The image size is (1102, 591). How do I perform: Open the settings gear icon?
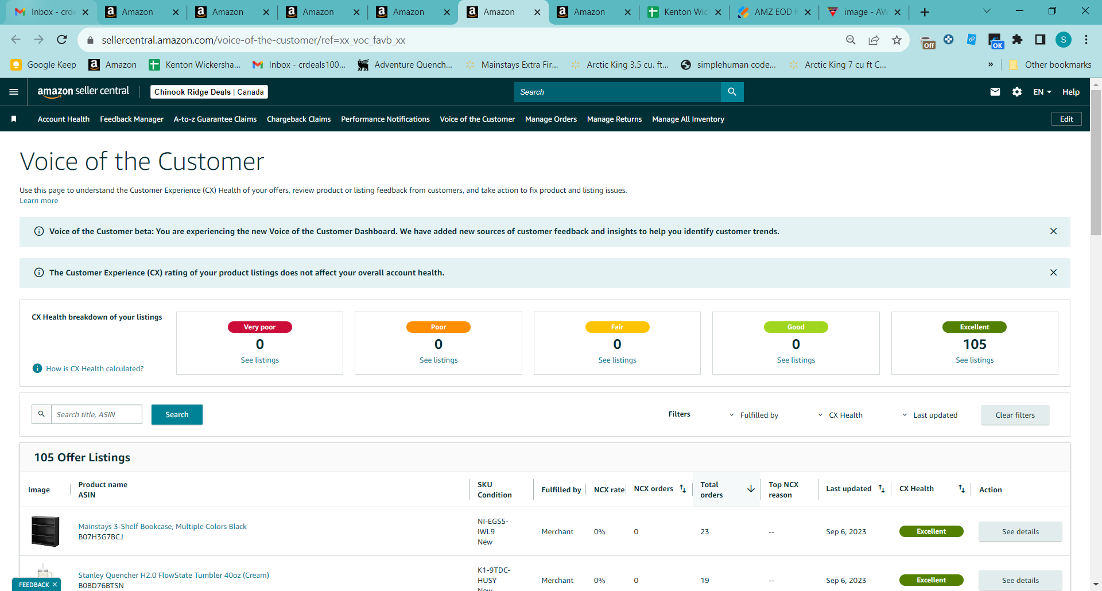tap(1017, 92)
